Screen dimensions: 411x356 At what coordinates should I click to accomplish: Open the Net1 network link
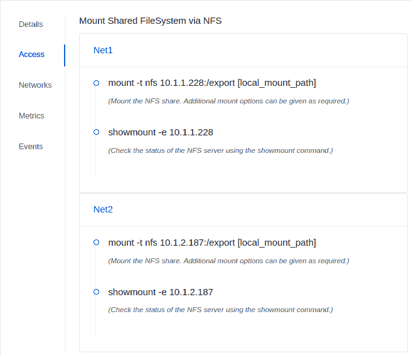103,50
